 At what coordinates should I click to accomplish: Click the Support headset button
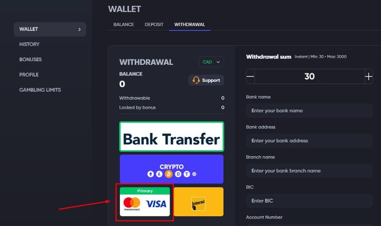tap(206, 80)
